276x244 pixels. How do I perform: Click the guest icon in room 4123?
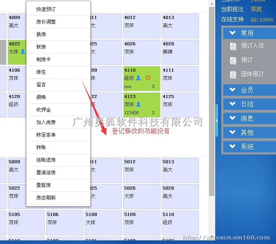[138, 104]
